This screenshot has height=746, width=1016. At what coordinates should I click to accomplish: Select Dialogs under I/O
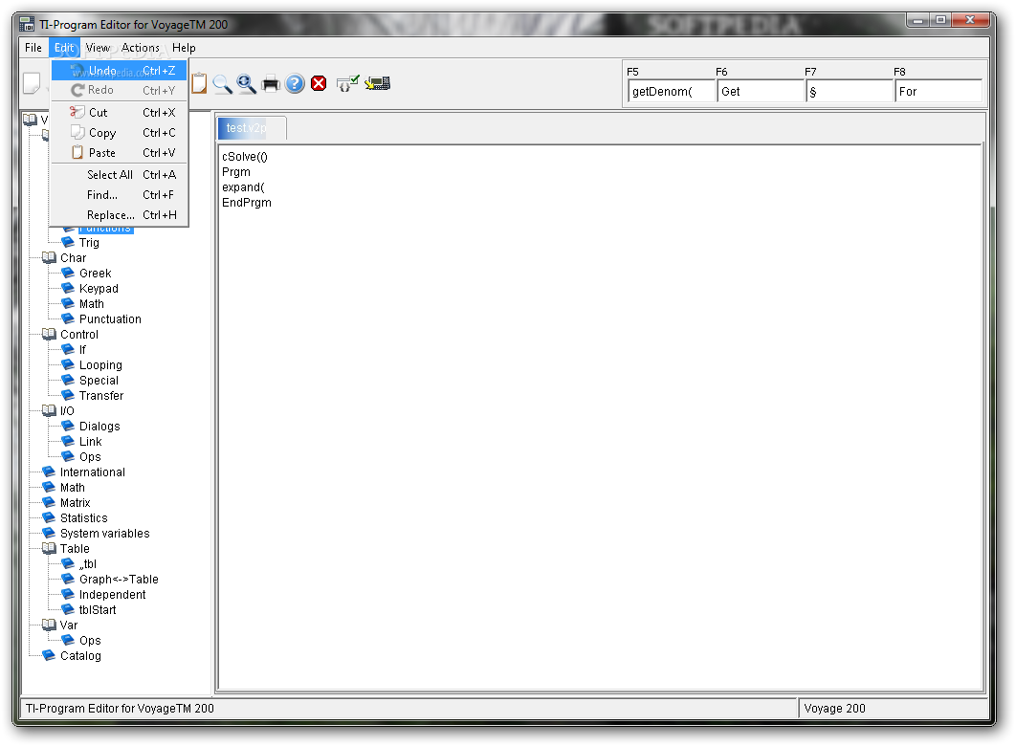[x=99, y=427]
